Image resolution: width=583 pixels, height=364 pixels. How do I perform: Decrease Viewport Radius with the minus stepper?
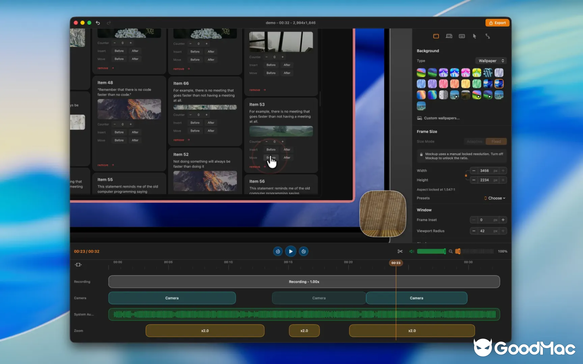(474, 231)
